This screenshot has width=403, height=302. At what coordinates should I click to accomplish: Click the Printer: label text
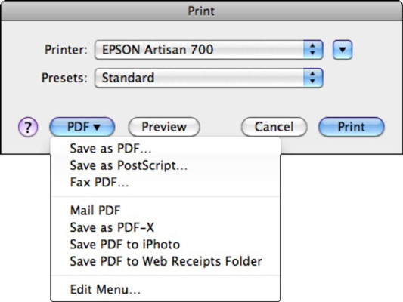(x=66, y=50)
